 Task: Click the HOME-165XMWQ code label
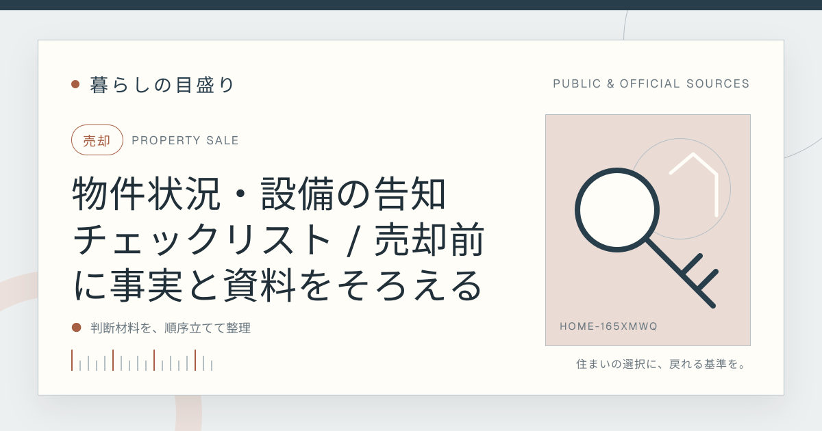pyautogui.click(x=608, y=326)
